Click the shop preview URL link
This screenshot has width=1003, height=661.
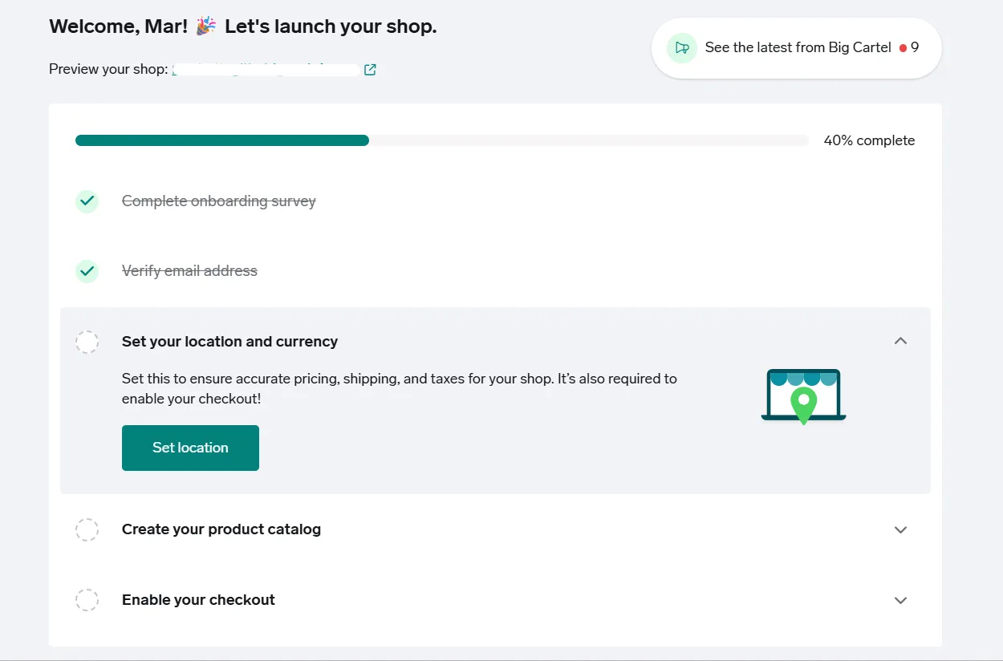[x=265, y=70]
